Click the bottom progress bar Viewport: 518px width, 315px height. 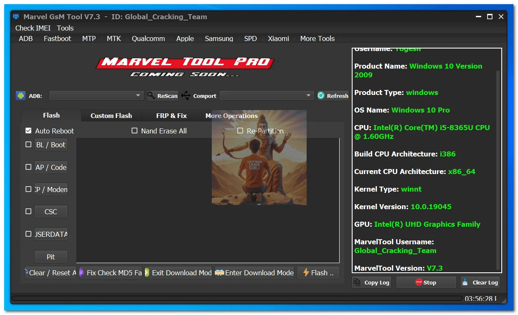click(x=237, y=299)
